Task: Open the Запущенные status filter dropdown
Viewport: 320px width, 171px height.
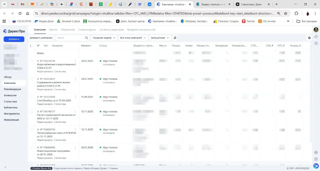Action: 159,38
